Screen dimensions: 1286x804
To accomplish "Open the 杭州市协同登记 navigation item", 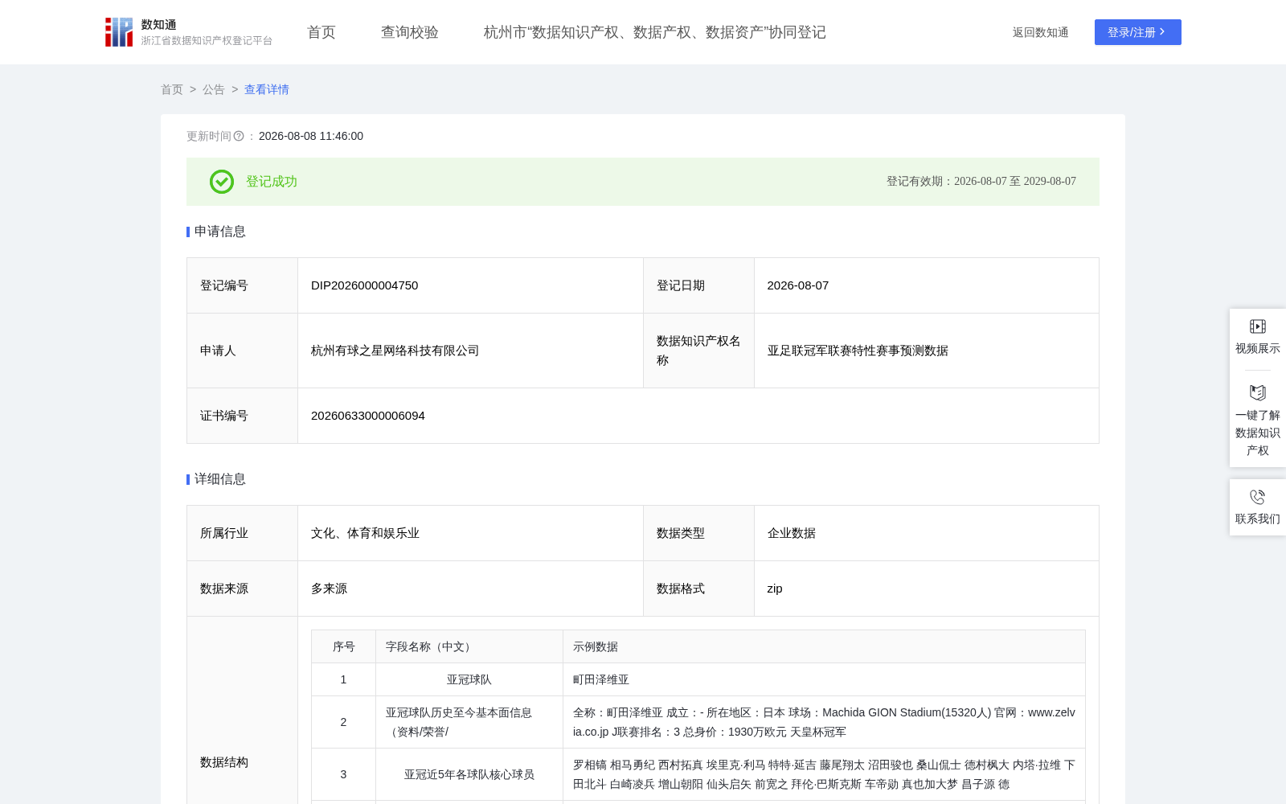I will coord(655,32).
